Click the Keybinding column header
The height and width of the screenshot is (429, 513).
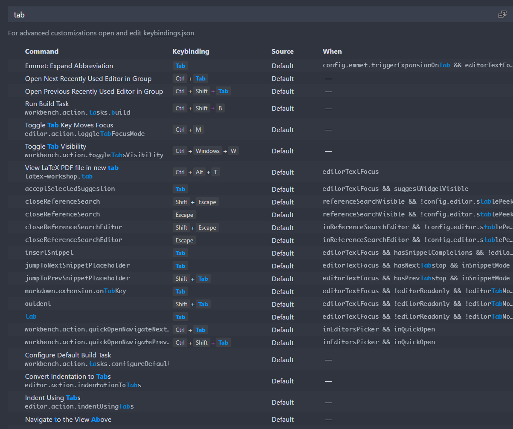coord(191,51)
